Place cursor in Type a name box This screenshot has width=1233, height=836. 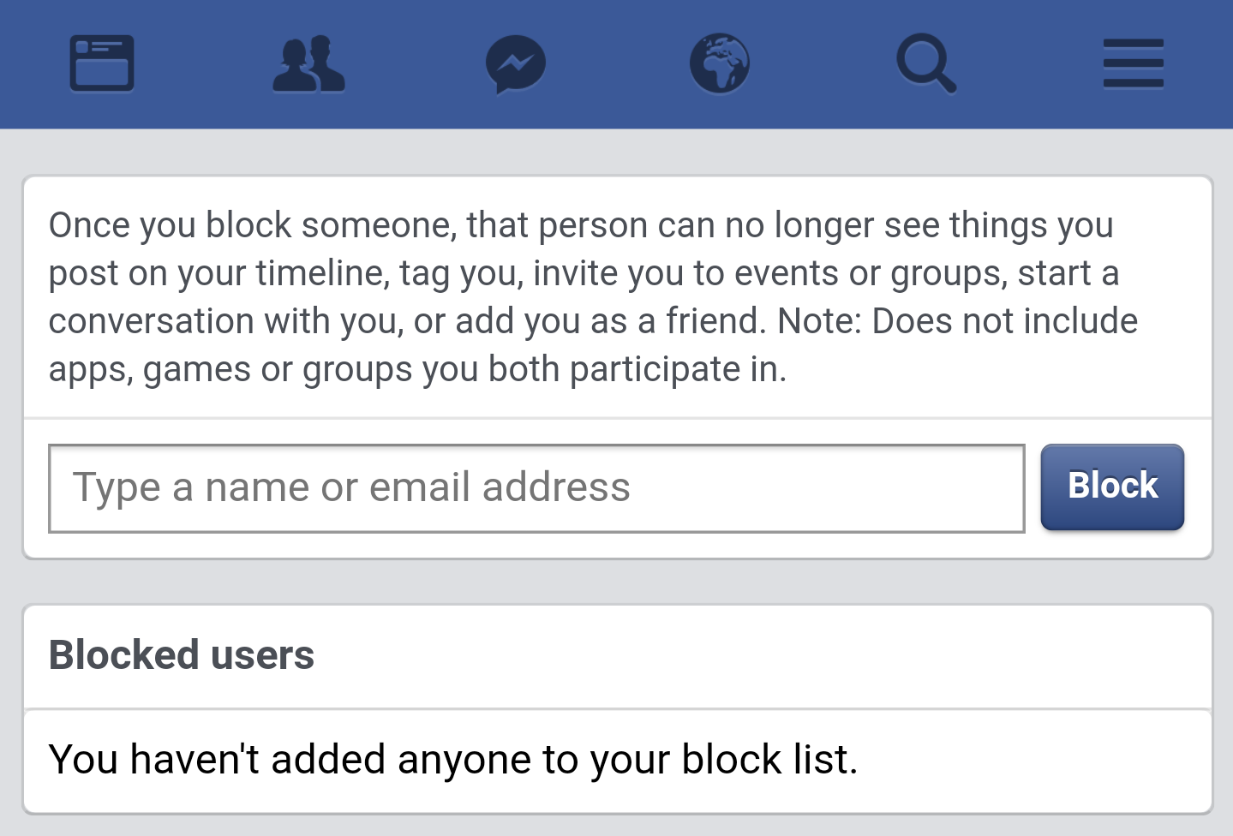pos(536,488)
